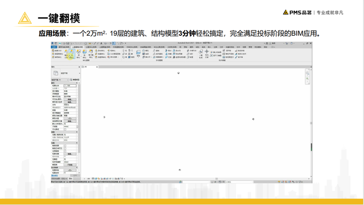The image size is (364, 205).
Task: Toggle the 日光路径 sun path checkbox
Action: (x=65, y=129)
